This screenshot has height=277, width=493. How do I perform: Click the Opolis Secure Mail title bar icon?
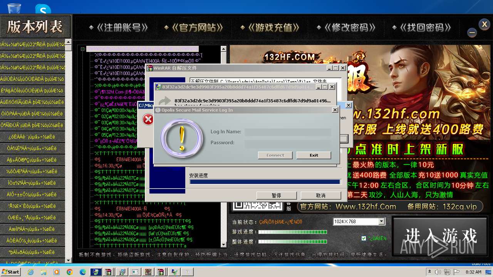158,110
